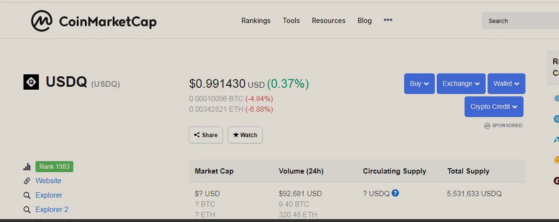The height and width of the screenshot is (222, 559).
Task: Open the Resources menu
Action: pos(329,21)
